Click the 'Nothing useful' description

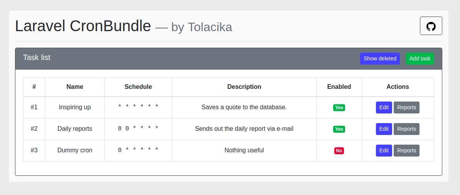coord(244,150)
